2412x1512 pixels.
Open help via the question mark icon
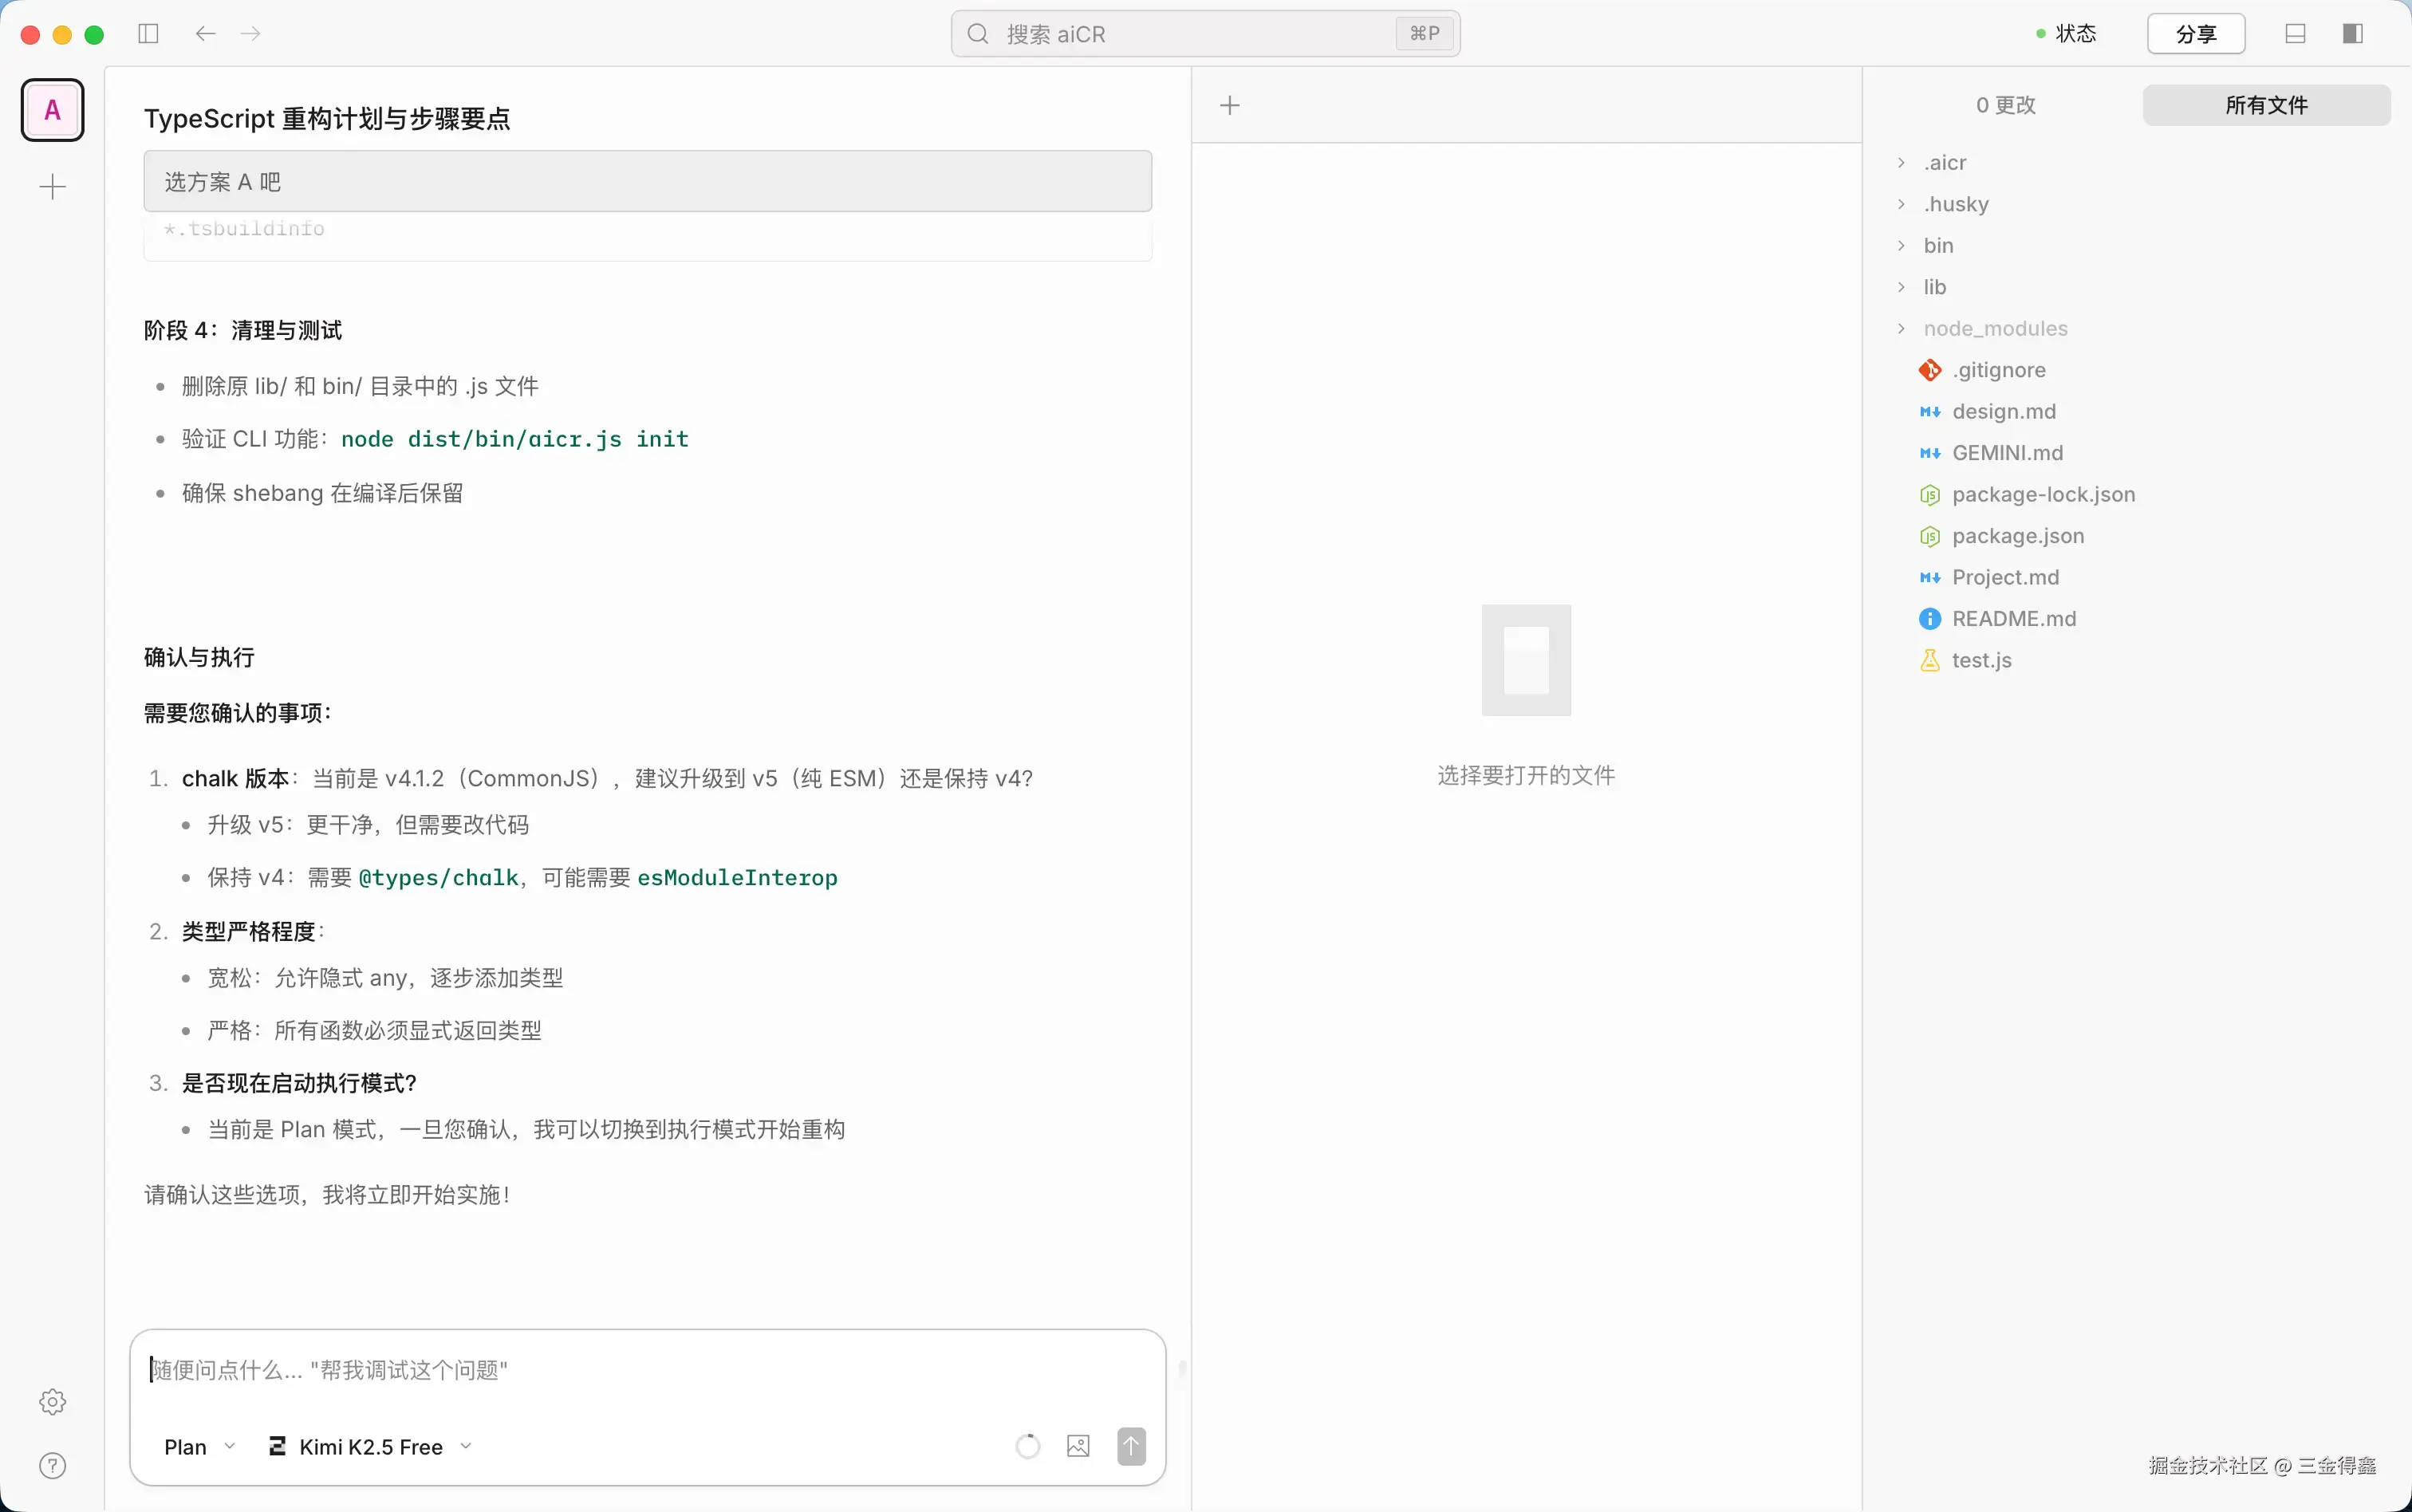click(53, 1465)
